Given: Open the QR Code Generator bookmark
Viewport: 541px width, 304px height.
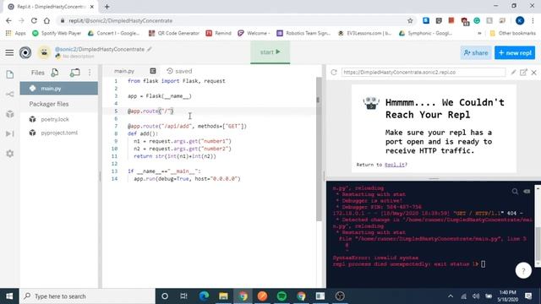Looking at the screenshot, I should 174,33.
